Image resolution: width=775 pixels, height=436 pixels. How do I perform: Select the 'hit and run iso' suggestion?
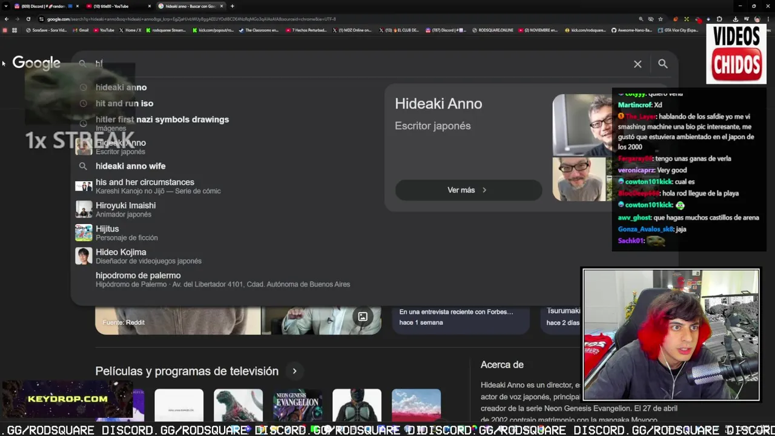click(x=124, y=104)
